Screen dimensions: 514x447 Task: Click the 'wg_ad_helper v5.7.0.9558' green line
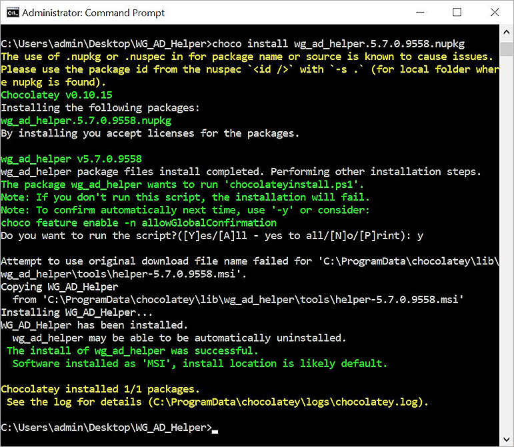coord(71,159)
